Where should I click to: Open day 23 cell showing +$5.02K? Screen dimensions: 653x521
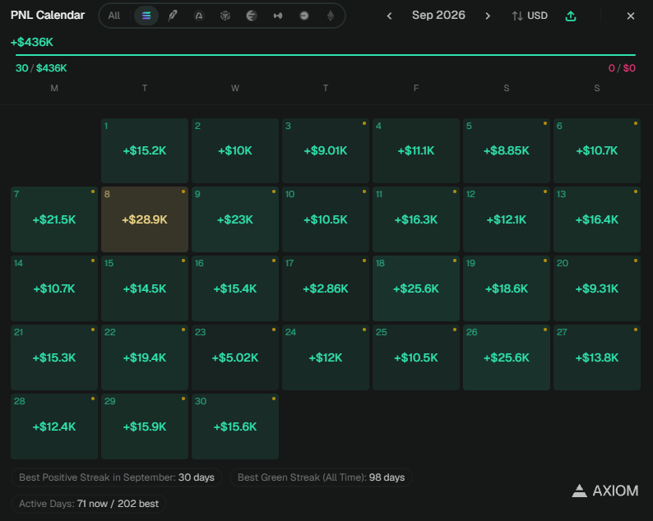point(235,357)
